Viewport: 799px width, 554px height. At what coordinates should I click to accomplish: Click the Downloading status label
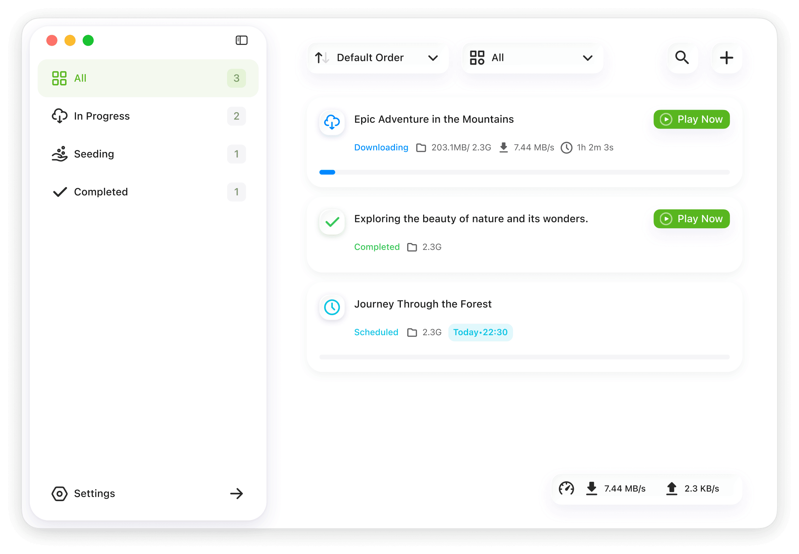point(381,147)
